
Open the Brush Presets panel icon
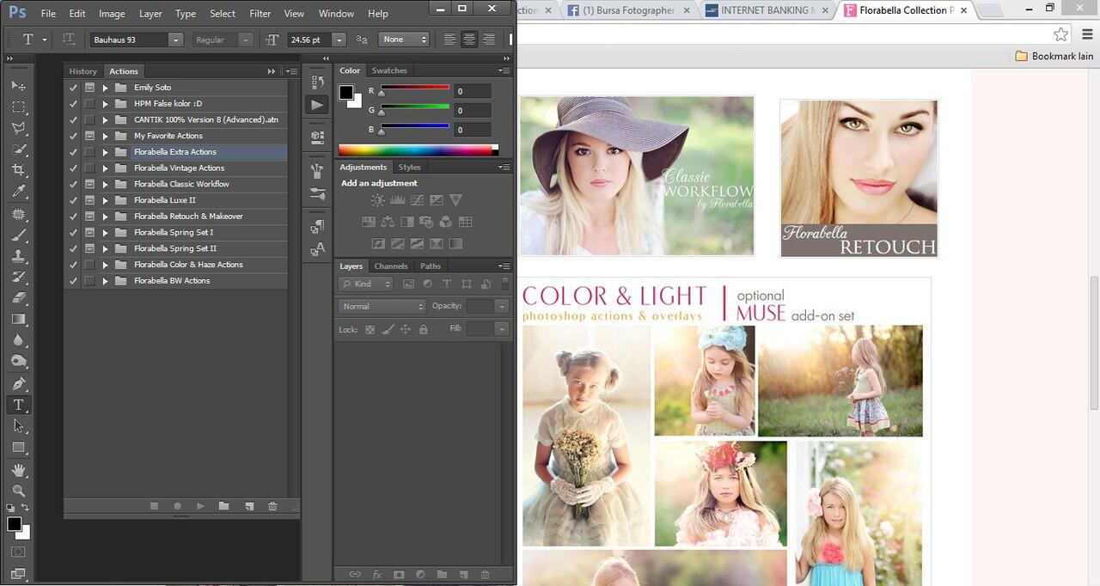(x=317, y=193)
